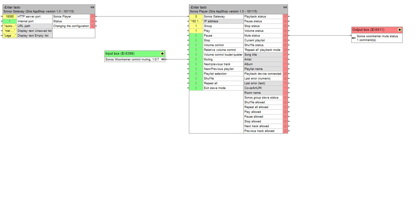Select the "niet ..." Unsaved list text value
418x206 pixels.
(x=10, y=31)
